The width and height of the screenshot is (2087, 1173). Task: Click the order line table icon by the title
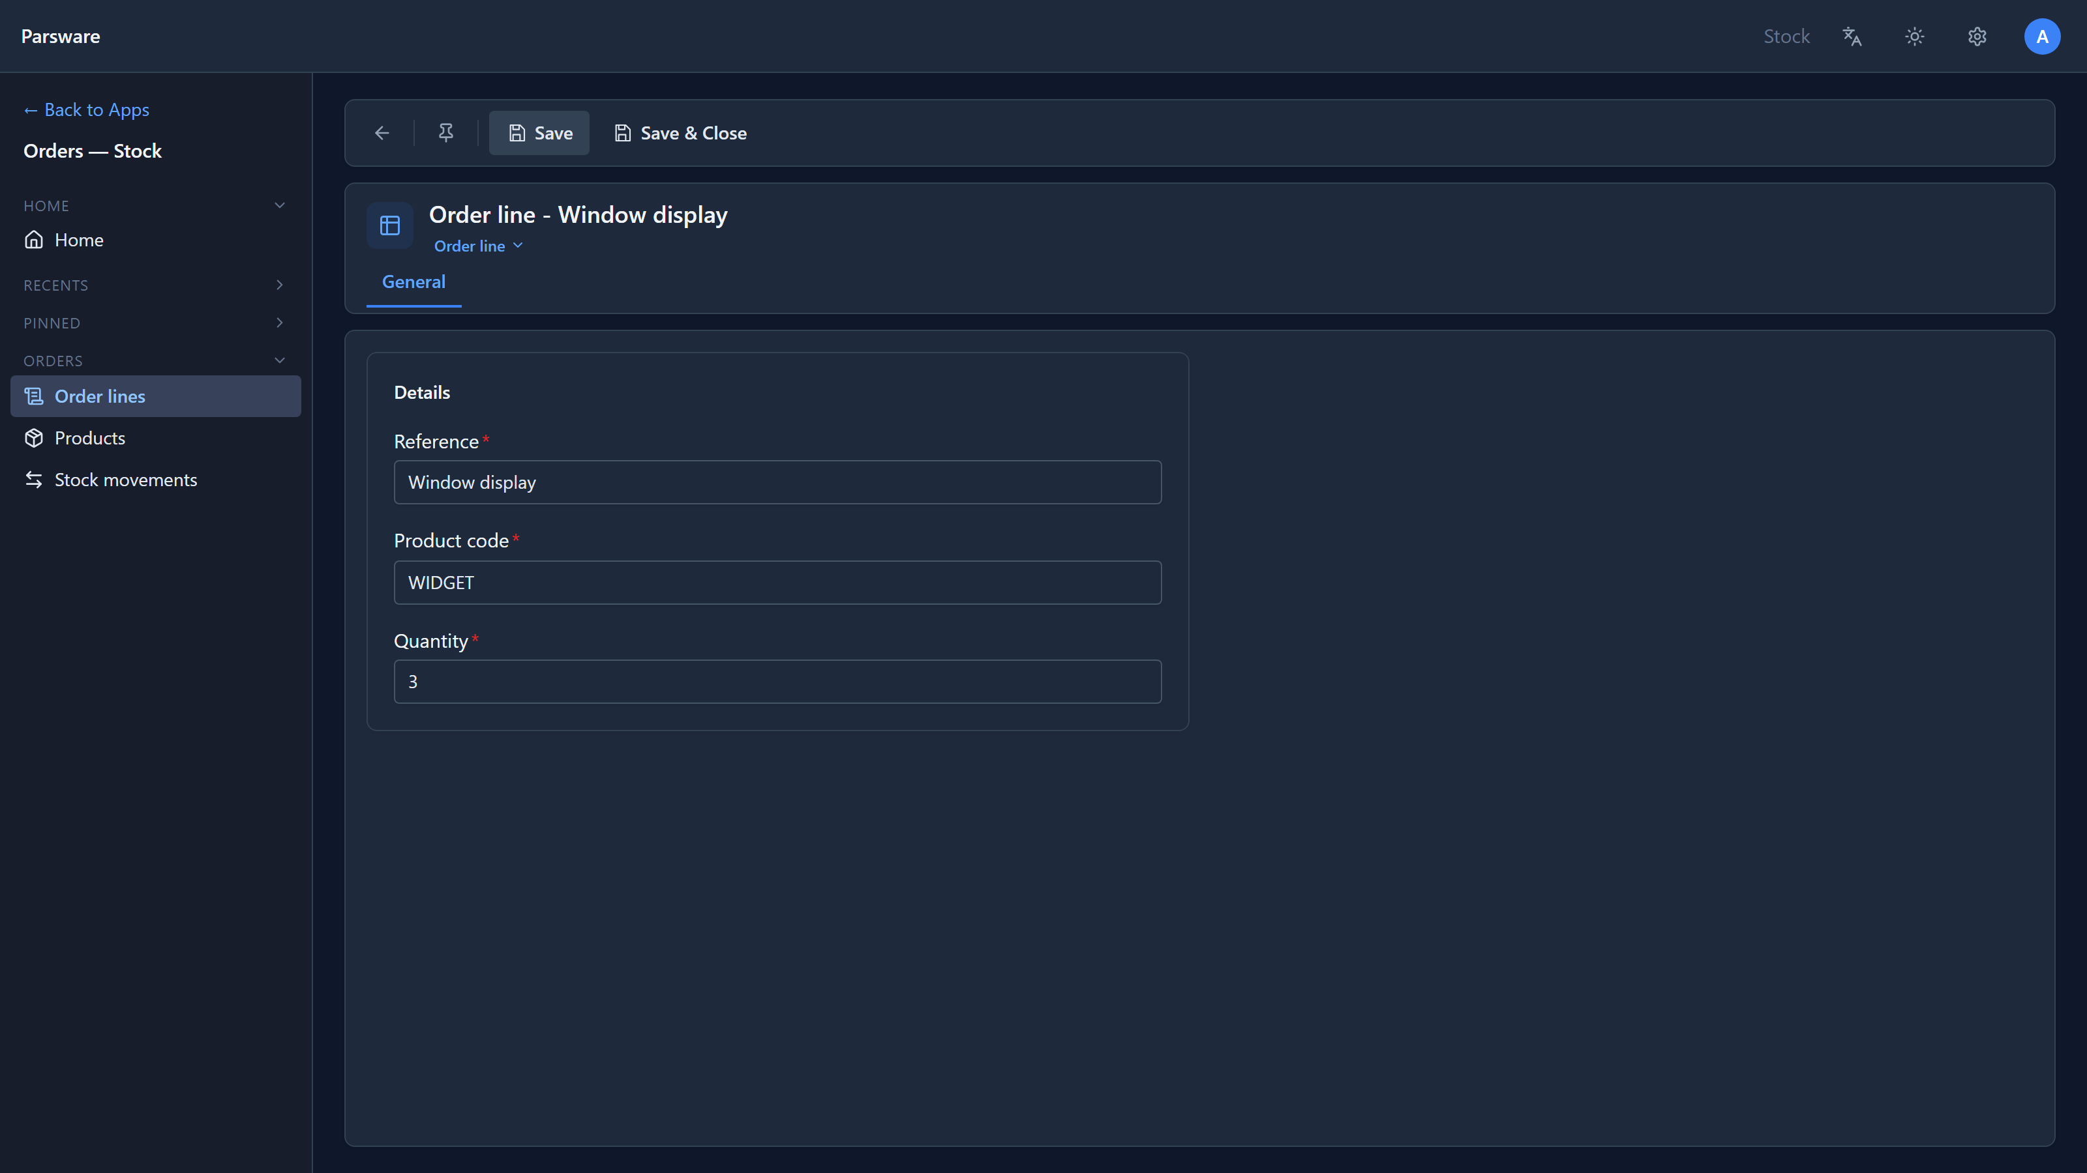(390, 225)
